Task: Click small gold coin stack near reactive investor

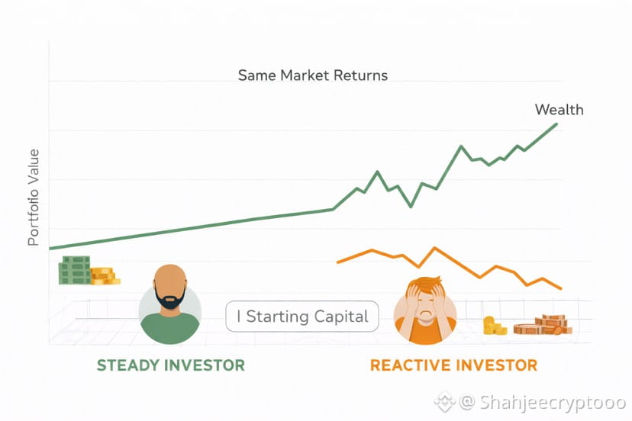Action: click(x=495, y=326)
